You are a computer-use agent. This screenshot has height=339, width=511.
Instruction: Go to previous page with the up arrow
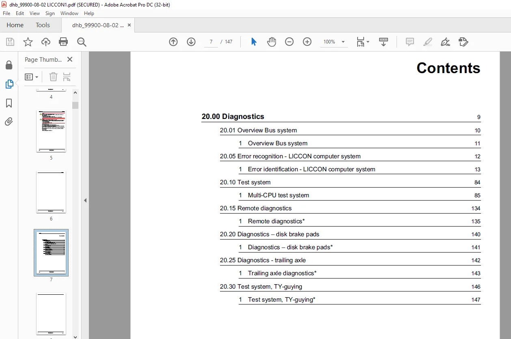pos(173,42)
